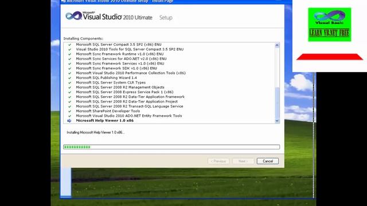Click checkmark beside Microsoft SharePoint Developer Tools
Screen dimensions: 367x206
[69, 111]
